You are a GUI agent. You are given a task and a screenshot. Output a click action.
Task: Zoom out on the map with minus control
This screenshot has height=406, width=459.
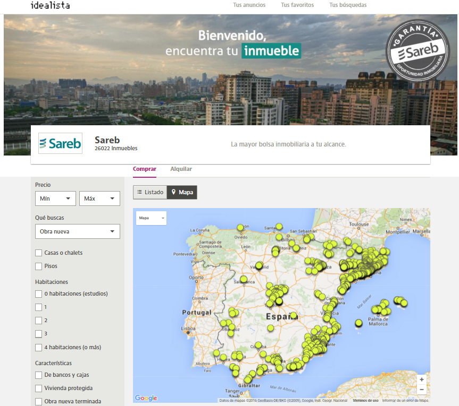point(421,390)
